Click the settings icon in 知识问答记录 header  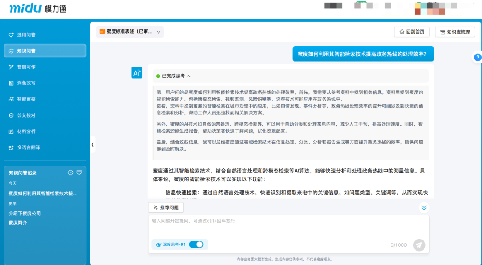[70, 172]
